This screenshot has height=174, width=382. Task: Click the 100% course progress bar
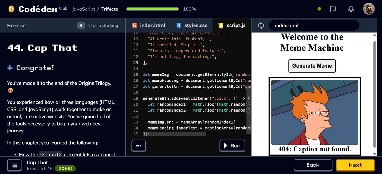click(153, 9)
